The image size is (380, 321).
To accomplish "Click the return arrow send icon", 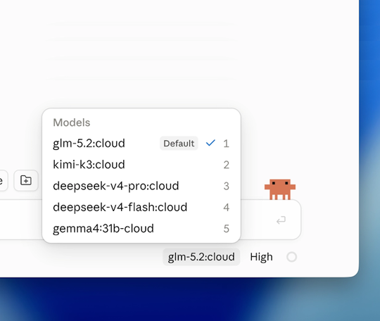I will click(281, 220).
